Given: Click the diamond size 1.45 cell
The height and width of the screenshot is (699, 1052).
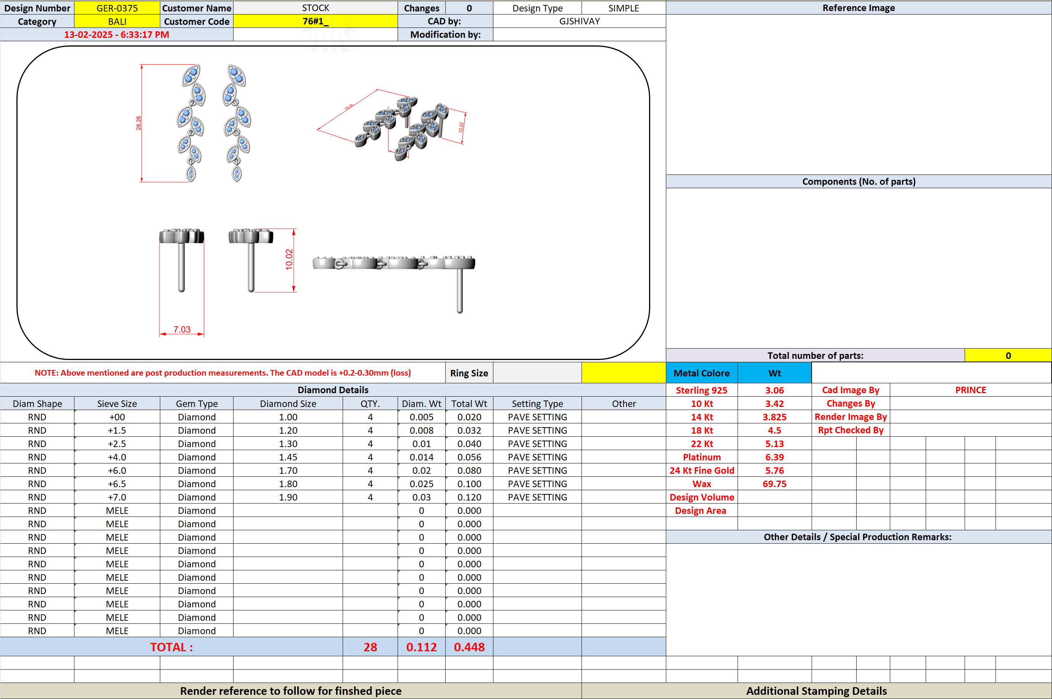Looking at the screenshot, I should pyautogui.click(x=288, y=457).
